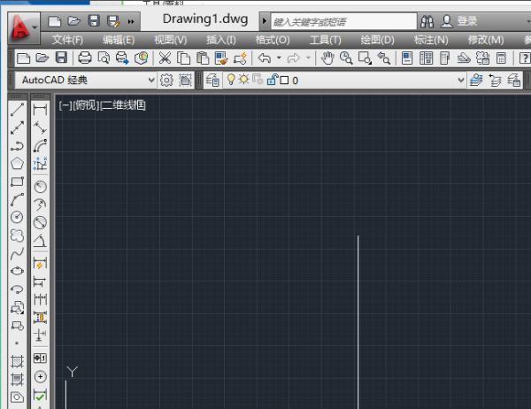Image resolution: width=531 pixels, height=409 pixels.
Task: Click the Publish icon
Action: click(x=122, y=58)
